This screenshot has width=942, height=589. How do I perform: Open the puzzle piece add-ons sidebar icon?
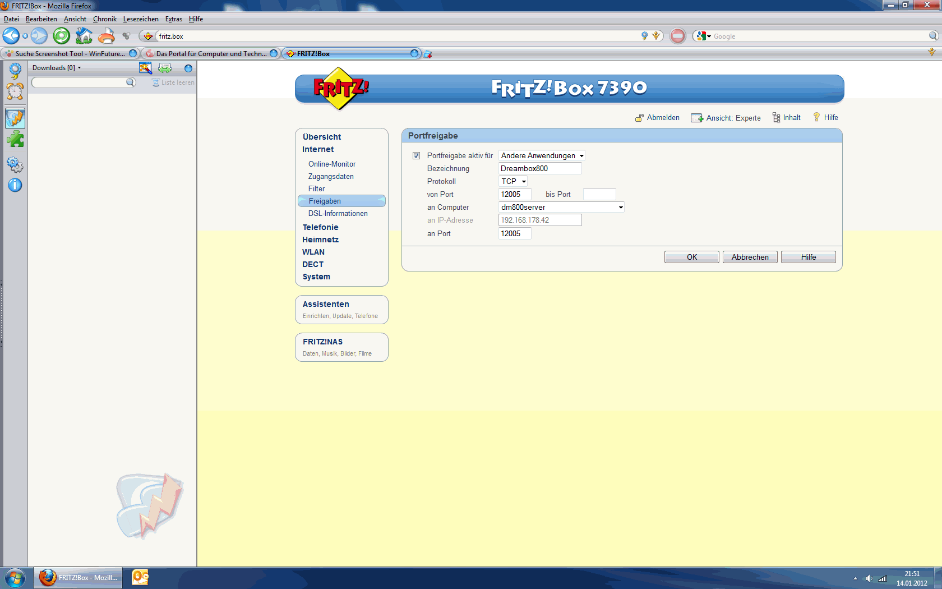point(15,139)
